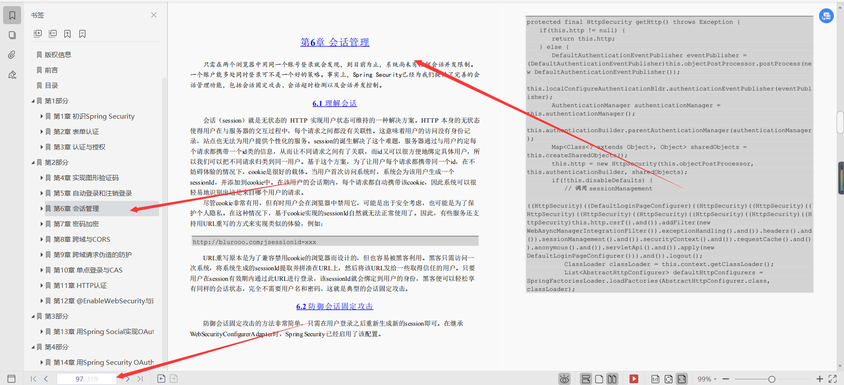The image size is (844, 385).
Task: Collapse the 第4部分 bookmark group
Action: coord(33,347)
